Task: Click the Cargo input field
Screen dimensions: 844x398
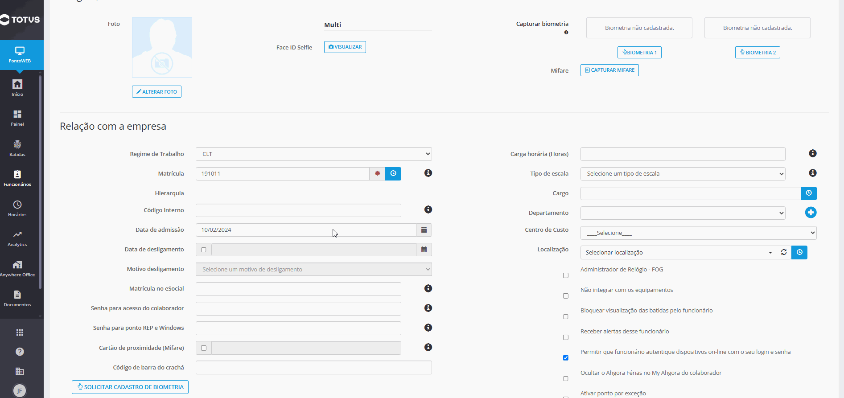Action: (691, 193)
